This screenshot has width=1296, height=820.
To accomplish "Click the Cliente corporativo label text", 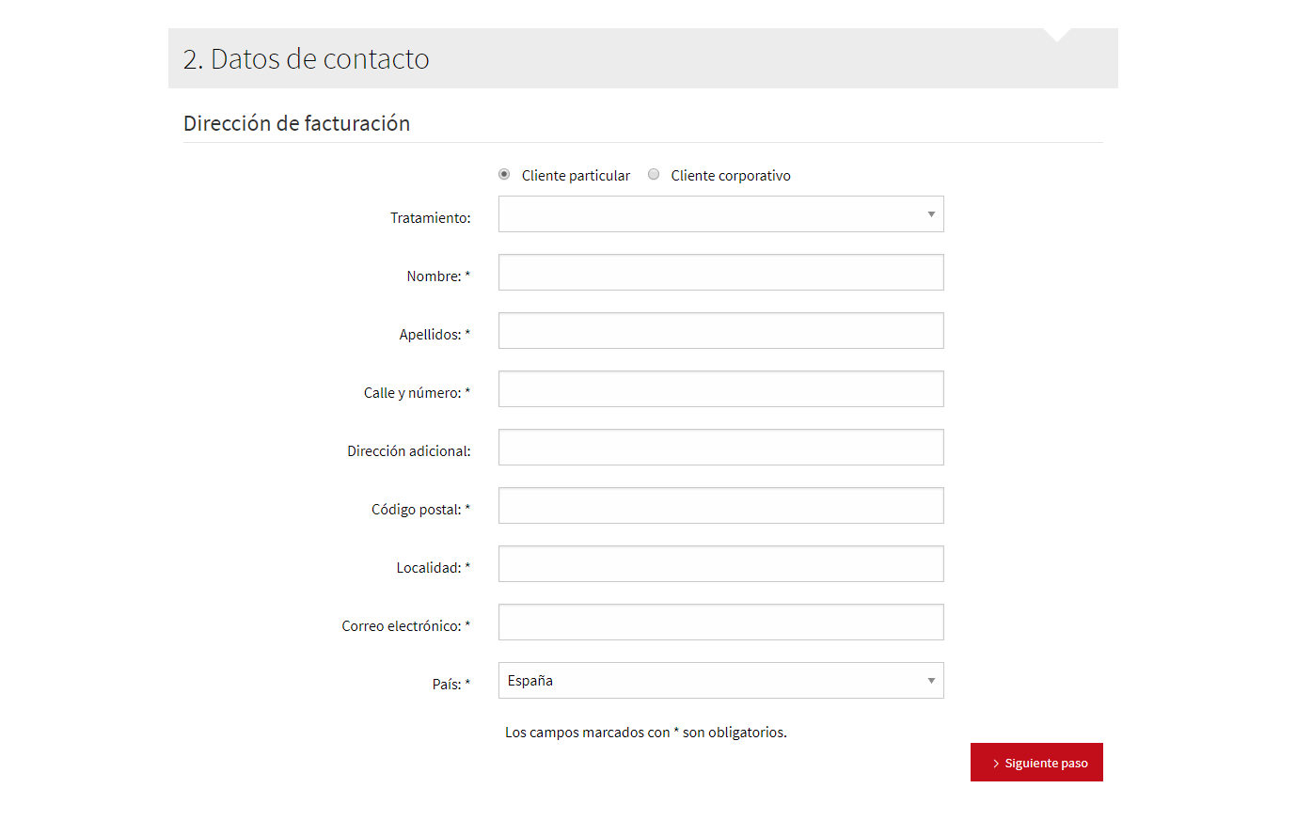I will pyautogui.click(x=730, y=176).
